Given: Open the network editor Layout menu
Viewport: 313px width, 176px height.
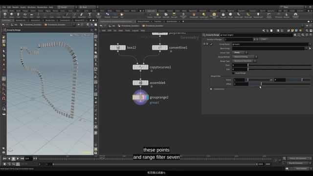Looking at the screenshot, I should coord(135,30).
